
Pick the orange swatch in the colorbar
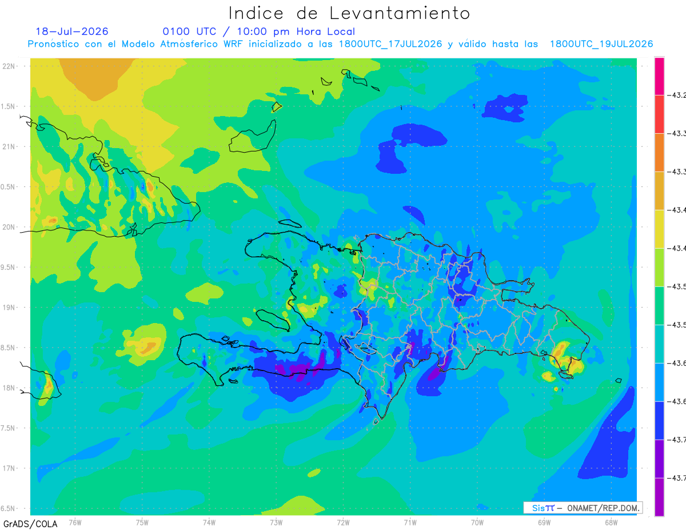[659, 153]
